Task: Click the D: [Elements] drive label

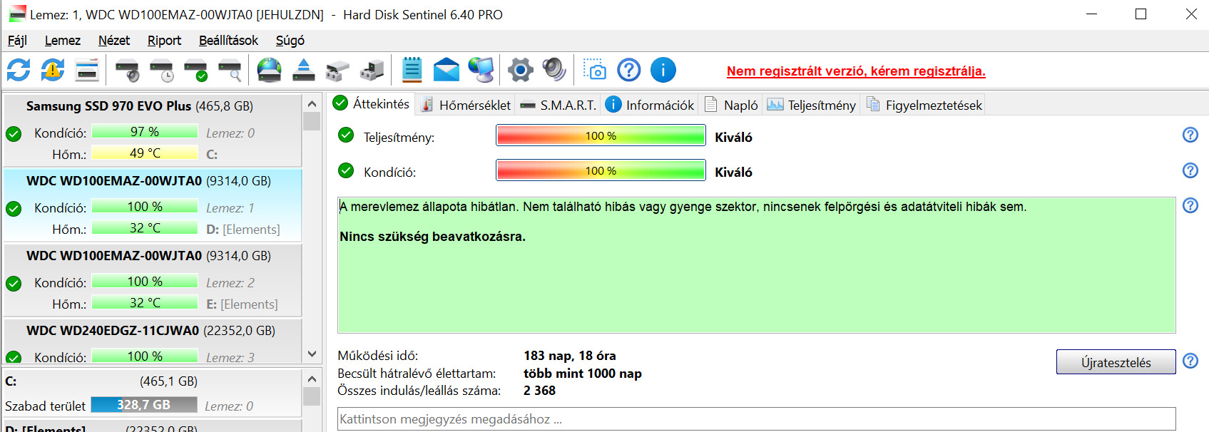Action: pyautogui.click(x=243, y=230)
